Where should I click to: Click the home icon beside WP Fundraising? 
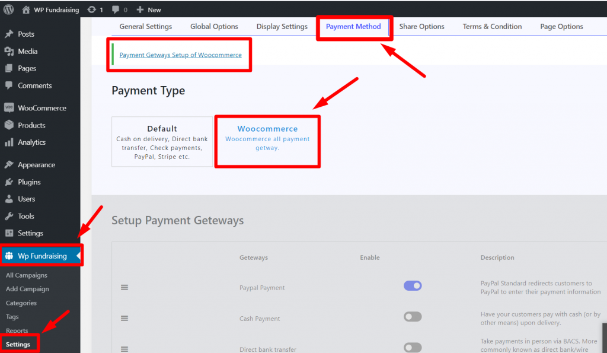tap(25, 9)
